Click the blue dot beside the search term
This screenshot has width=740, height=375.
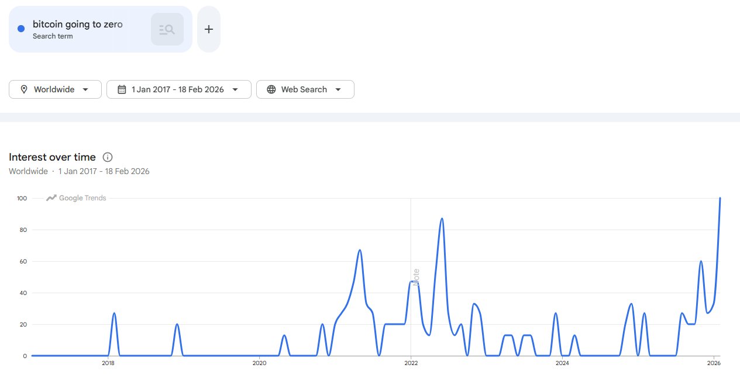(x=21, y=29)
